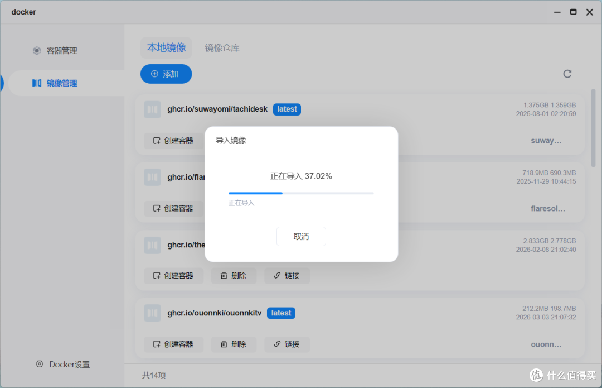Click ghcr.io/ouonnki/ouonnkitv image name

point(214,313)
